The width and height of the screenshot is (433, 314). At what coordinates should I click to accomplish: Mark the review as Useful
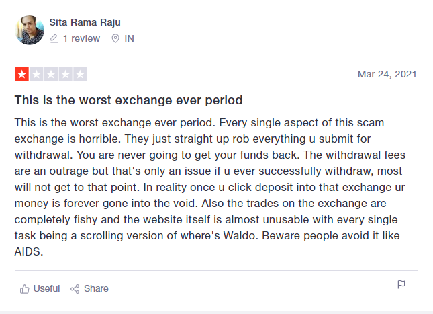tap(46, 289)
